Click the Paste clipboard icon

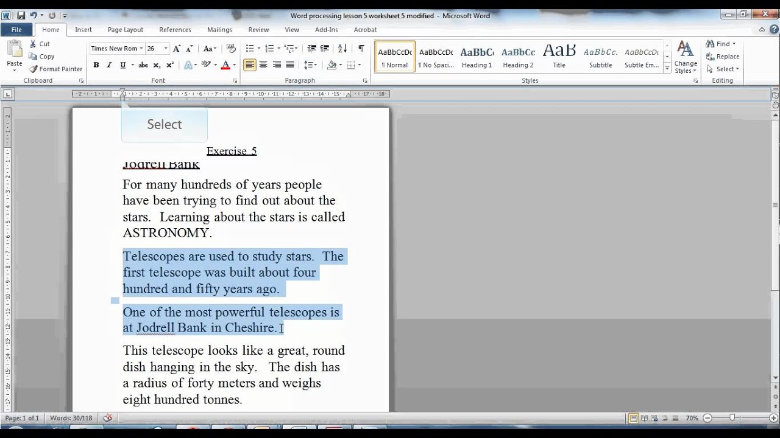pyautogui.click(x=14, y=49)
